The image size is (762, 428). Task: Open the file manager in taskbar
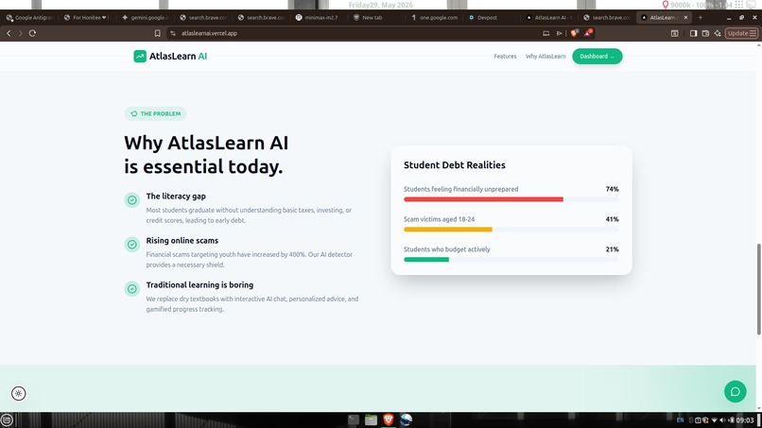[x=371, y=419]
